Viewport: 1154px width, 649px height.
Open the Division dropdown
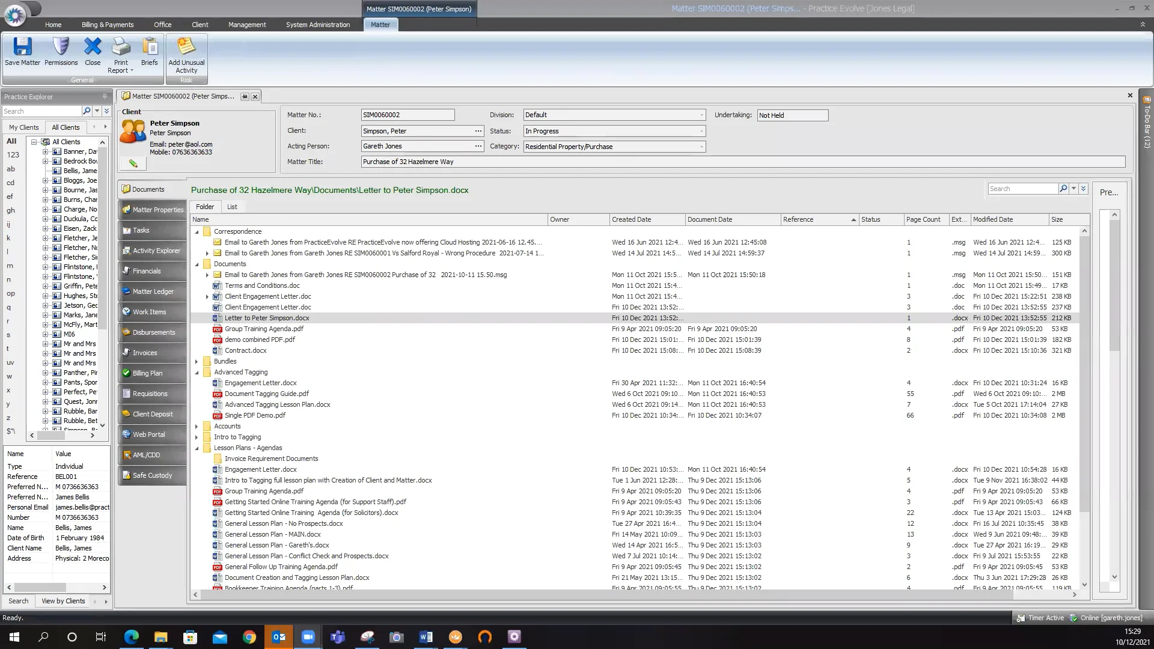(701, 115)
